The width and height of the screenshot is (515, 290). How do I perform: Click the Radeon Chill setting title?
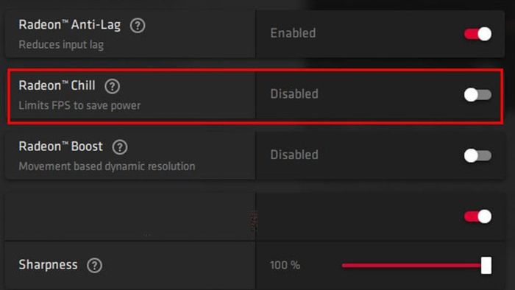(x=57, y=85)
